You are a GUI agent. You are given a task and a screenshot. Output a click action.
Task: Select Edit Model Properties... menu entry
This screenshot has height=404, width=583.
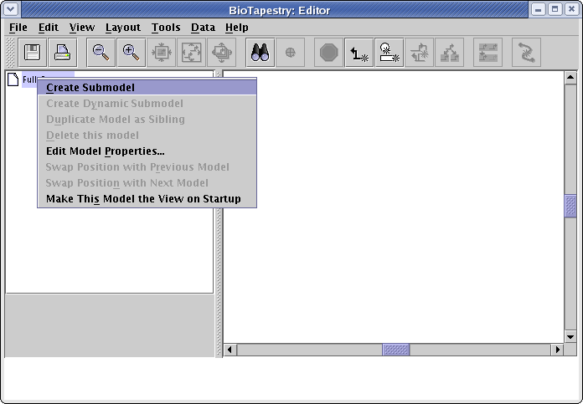[x=106, y=151]
